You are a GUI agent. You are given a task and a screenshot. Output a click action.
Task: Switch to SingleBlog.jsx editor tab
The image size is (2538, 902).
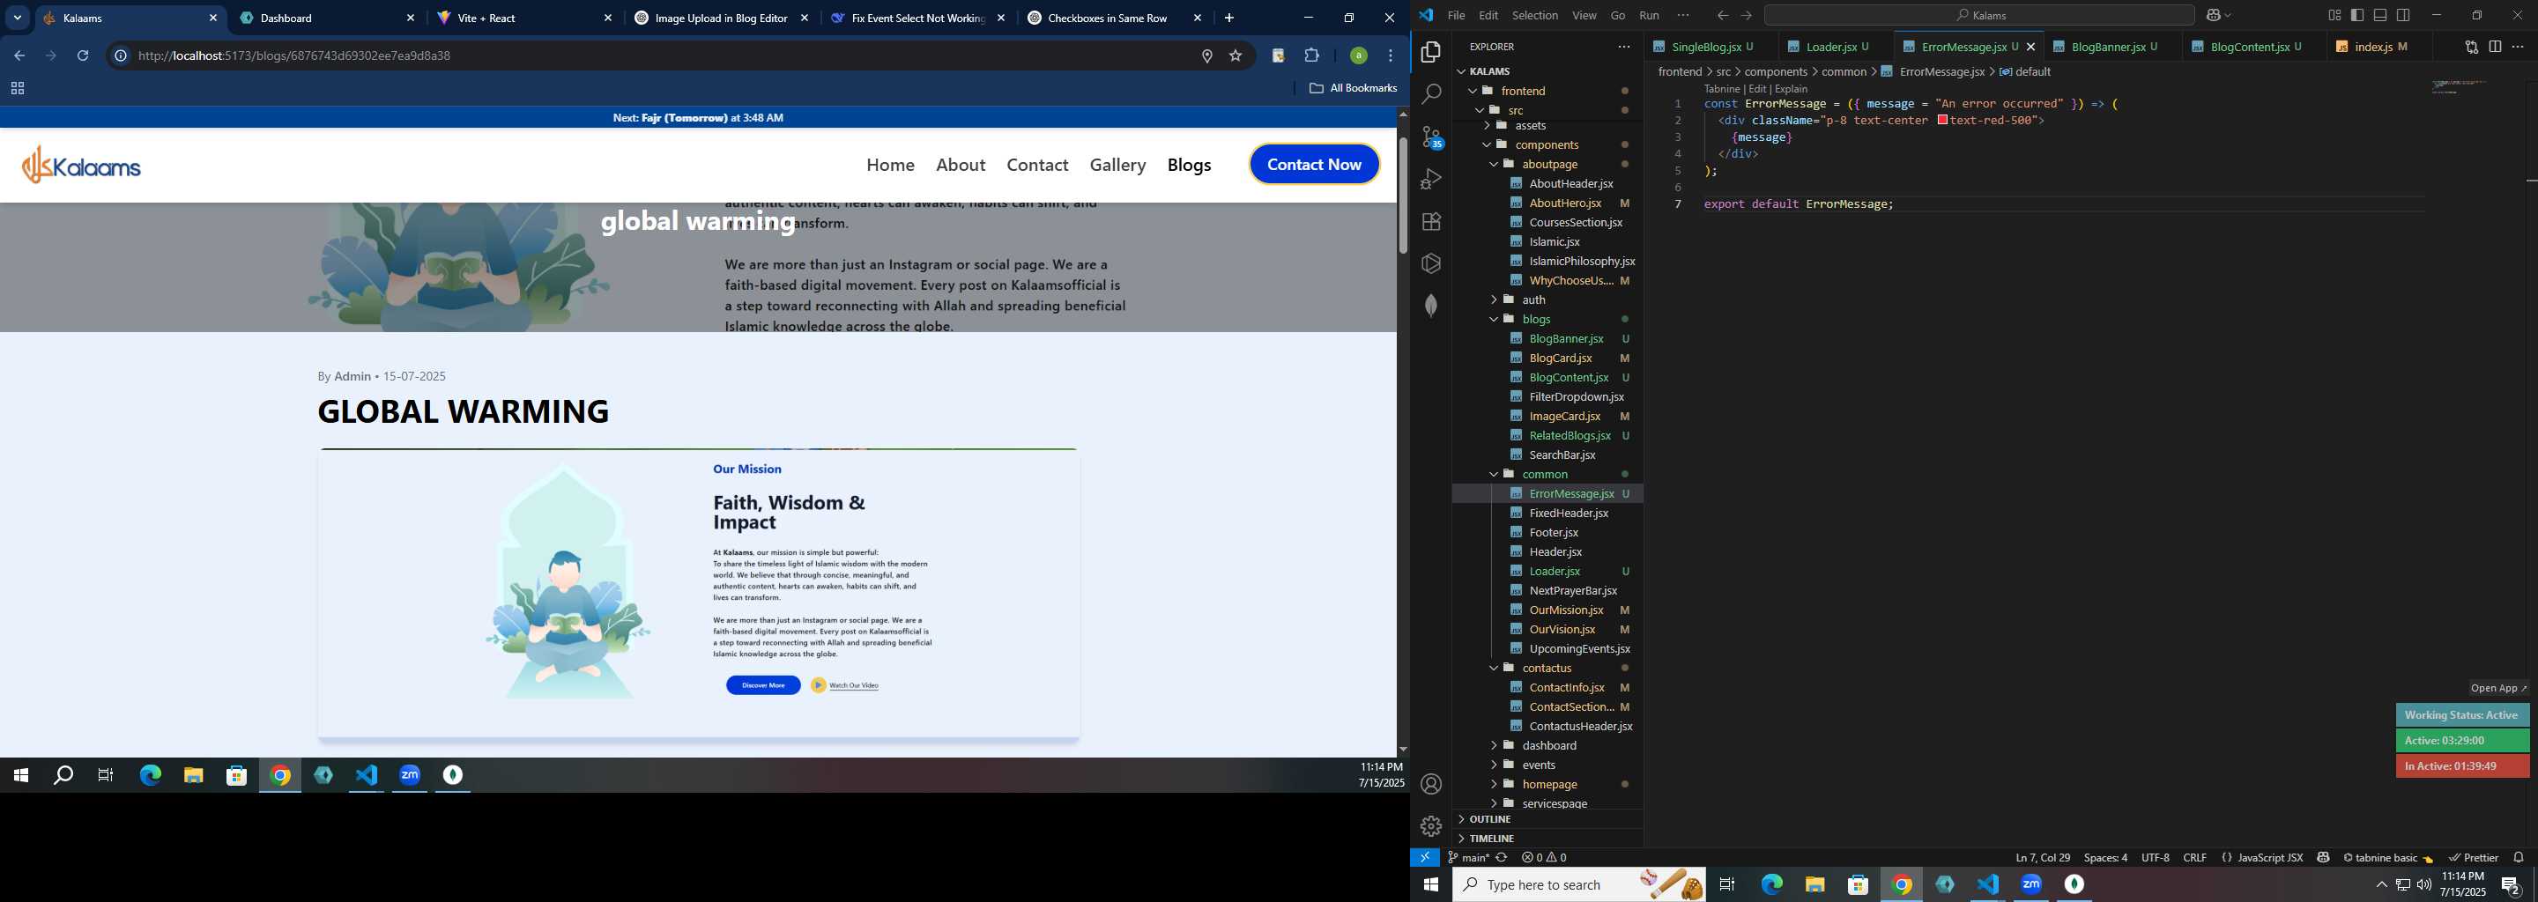click(1711, 47)
